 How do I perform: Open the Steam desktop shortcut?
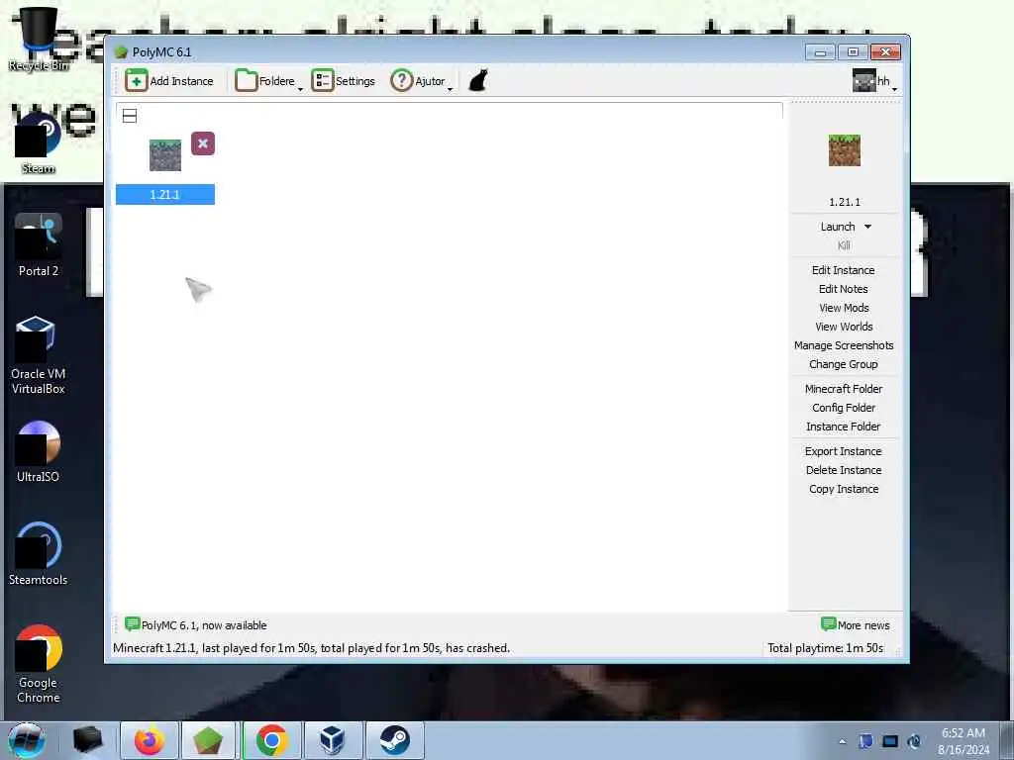[x=39, y=142]
